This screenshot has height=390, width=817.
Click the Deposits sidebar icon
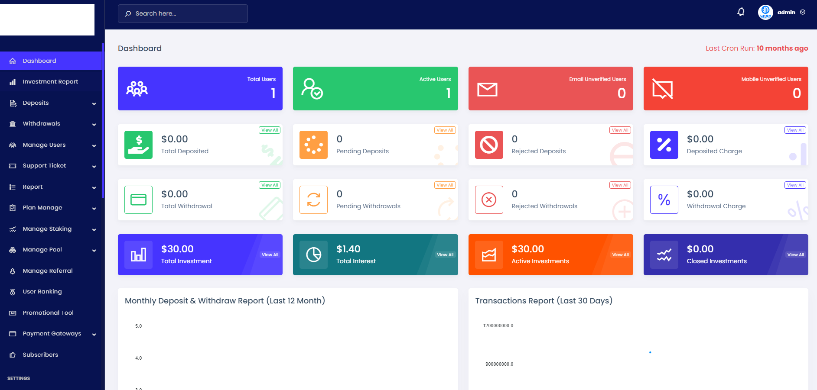pyautogui.click(x=13, y=103)
